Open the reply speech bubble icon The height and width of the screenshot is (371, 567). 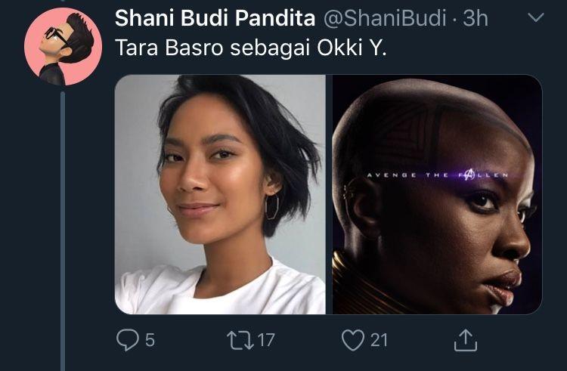[x=127, y=340]
